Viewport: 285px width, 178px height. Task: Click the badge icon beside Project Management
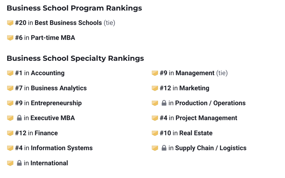(x=155, y=118)
